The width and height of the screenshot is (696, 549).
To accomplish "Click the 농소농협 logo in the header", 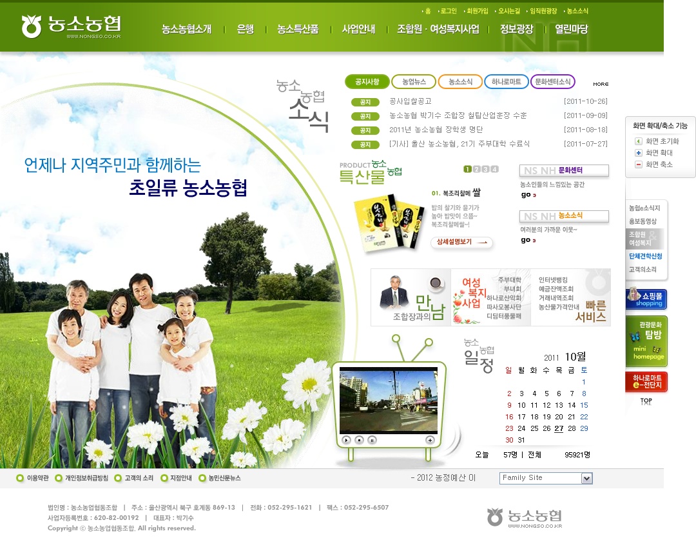I will (71, 26).
